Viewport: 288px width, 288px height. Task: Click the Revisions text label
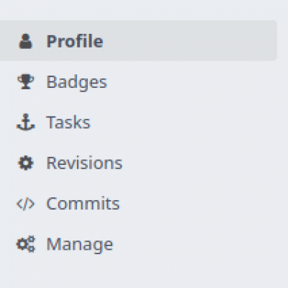click(84, 163)
